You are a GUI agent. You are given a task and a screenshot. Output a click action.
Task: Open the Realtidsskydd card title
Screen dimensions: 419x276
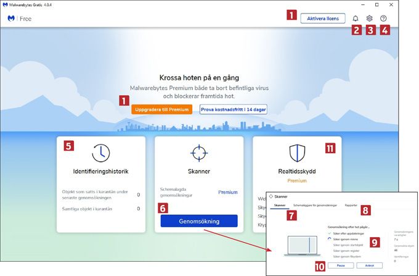tap(297, 171)
